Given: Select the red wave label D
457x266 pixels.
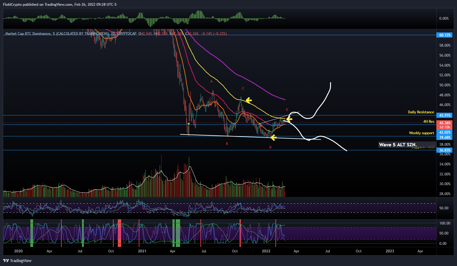Looking at the screenshot, I should (x=270, y=147).
